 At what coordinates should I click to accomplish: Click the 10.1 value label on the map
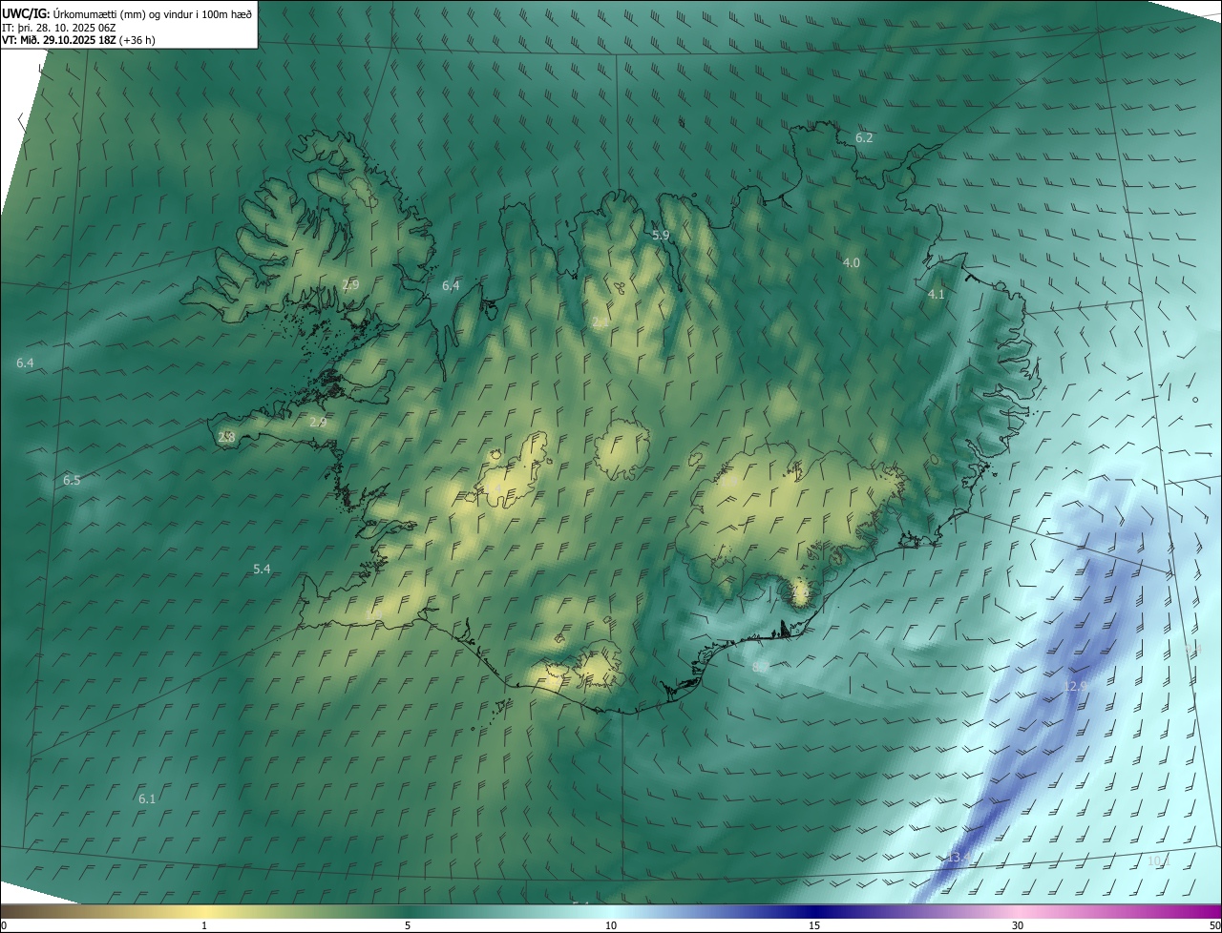click(1159, 860)
